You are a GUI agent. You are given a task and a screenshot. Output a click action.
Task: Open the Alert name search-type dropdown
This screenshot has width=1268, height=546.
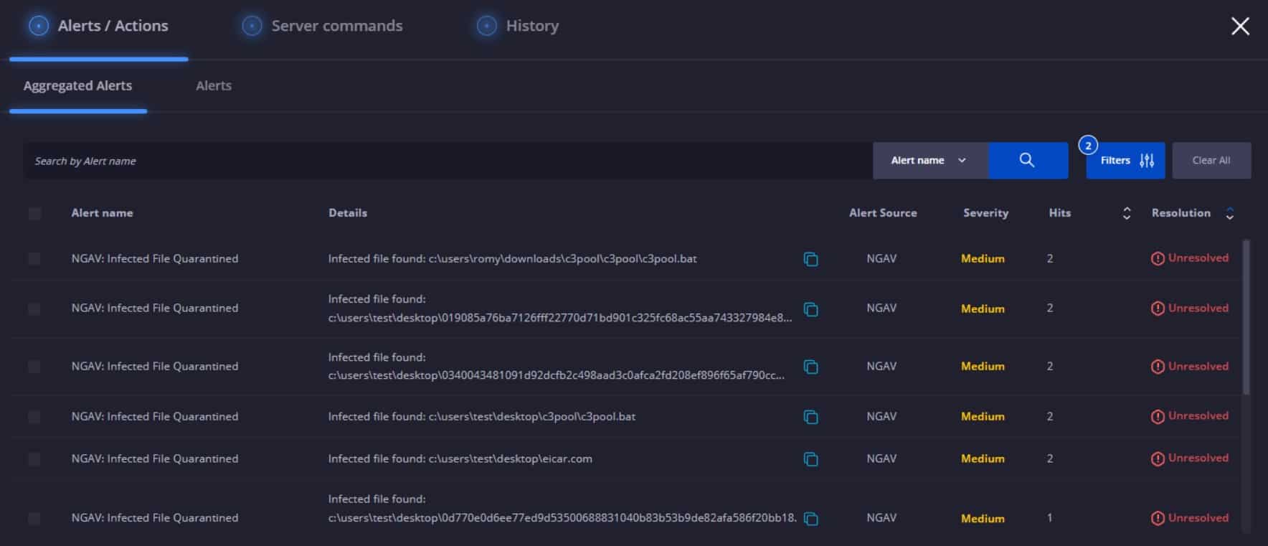930,161
